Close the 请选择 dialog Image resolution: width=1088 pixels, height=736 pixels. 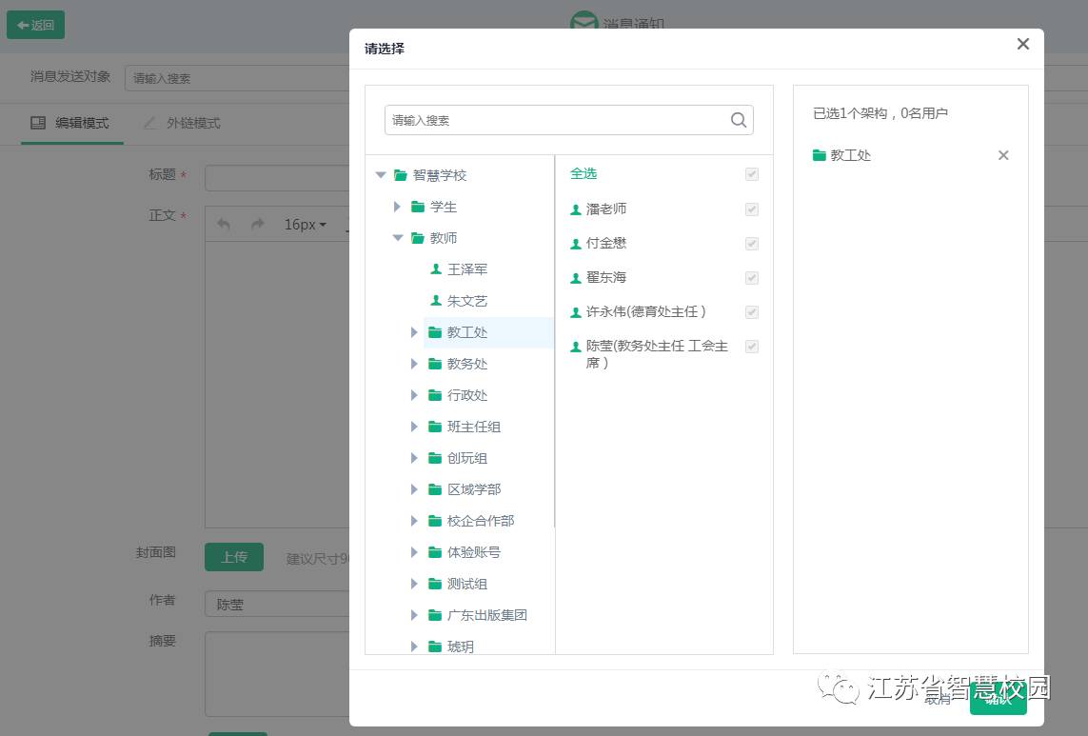pos(1022,45)
